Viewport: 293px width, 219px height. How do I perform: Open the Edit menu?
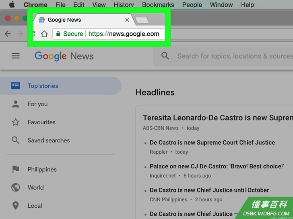pos(78,4)
